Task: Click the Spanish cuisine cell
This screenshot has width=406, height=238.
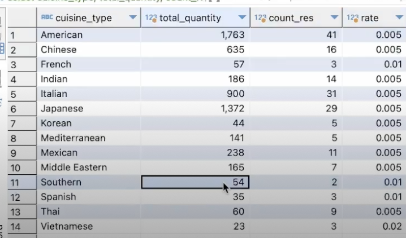Action: (89, 197)
